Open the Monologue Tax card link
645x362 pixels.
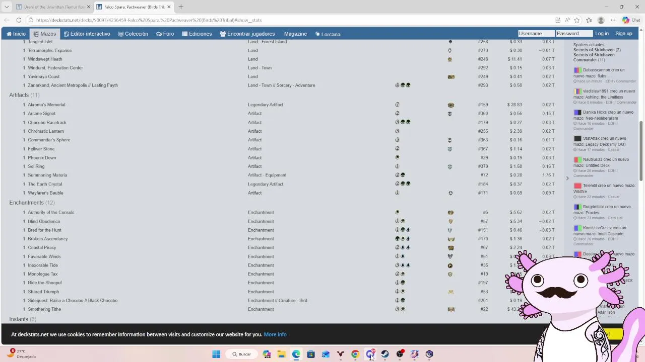43,274
